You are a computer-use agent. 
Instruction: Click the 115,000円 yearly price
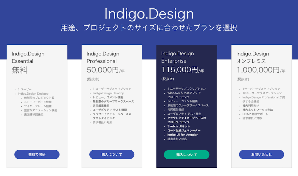pos(180,70)
